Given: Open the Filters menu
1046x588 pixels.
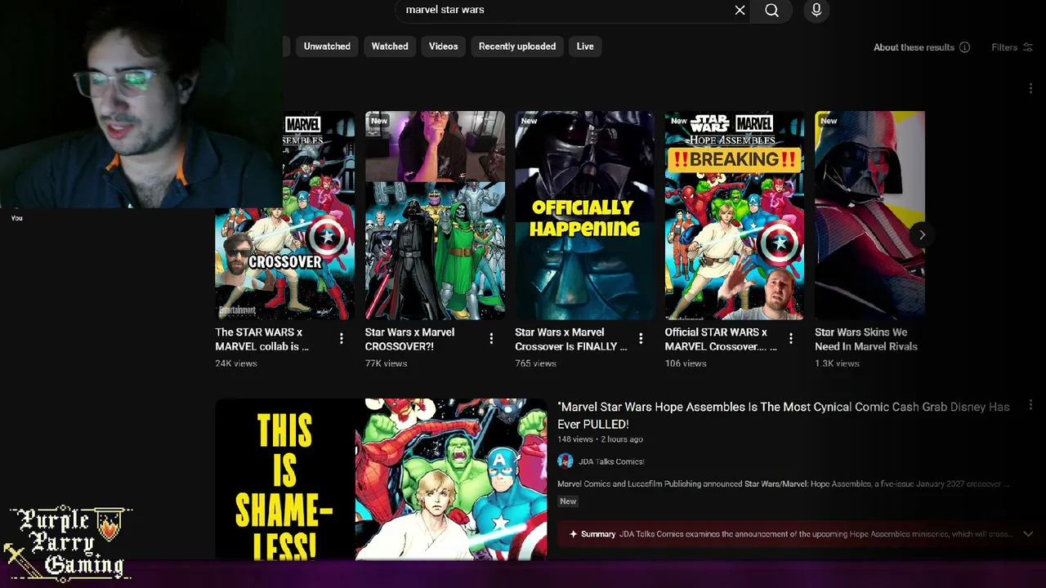Looking at the screenshot, I should pyautogui.click(x=1012, y=47).
